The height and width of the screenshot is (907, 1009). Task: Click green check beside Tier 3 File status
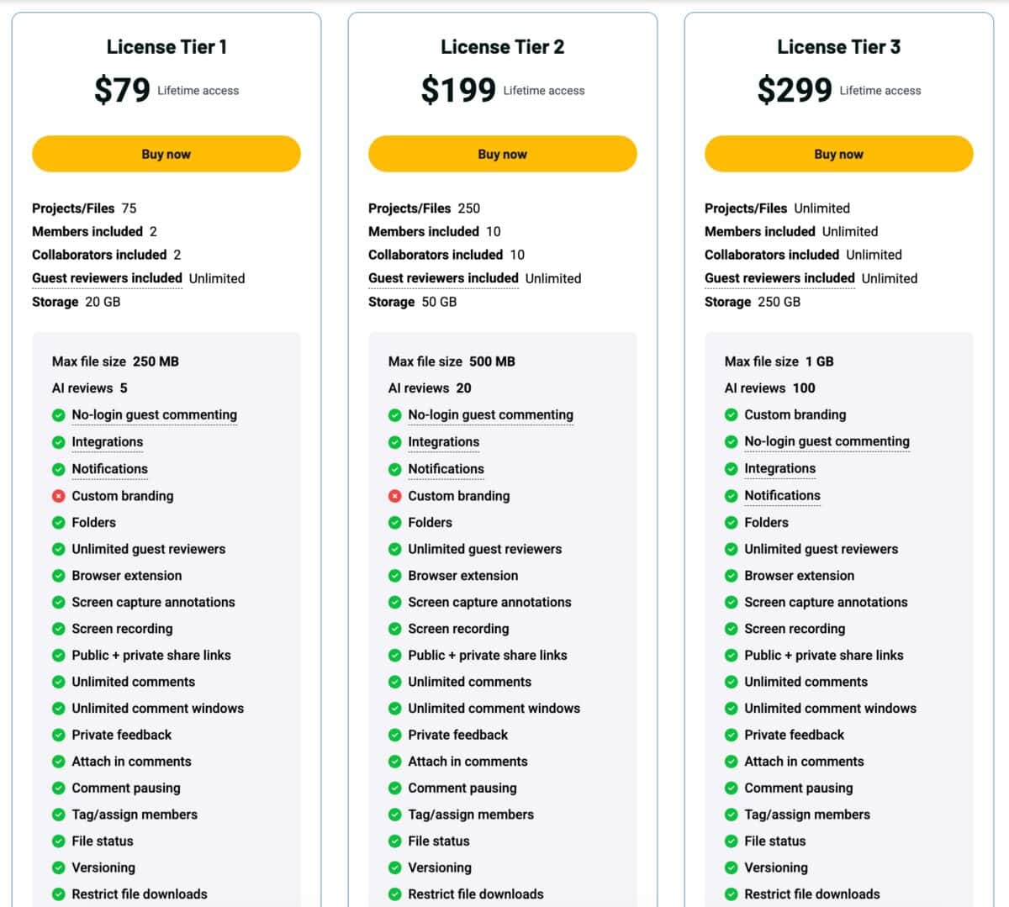pos(731,841)
